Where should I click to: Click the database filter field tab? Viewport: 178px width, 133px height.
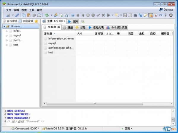[x=10, y=21]
